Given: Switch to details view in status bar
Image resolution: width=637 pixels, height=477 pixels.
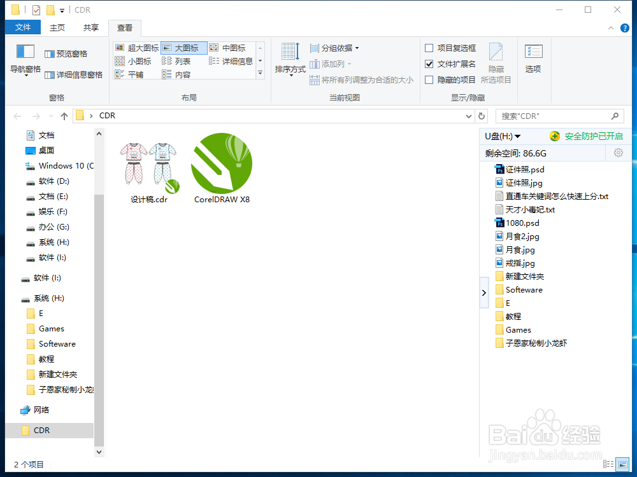Looking at the screenshot, I should (608, 464).
